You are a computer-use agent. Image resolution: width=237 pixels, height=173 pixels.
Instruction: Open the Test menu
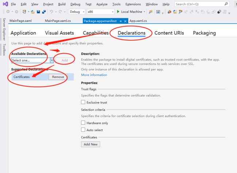pos(88,4)
